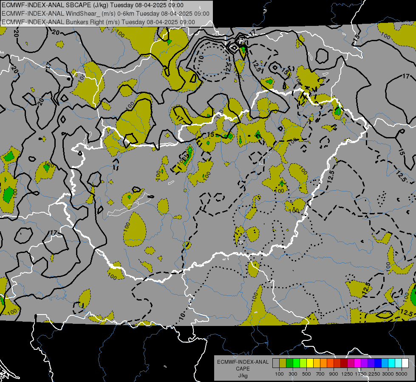
Task: Click the dark green legend swatch
Action: (290, 363)
